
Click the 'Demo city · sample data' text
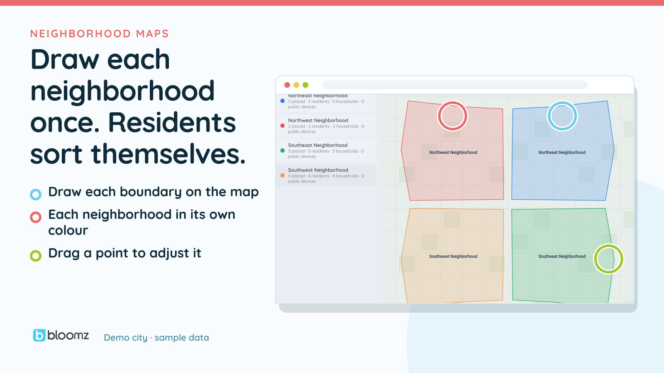pos(156,338)
